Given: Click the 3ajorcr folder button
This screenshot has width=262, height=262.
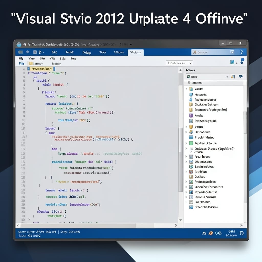Looking at the screenshot, I should [x=36, y=64].
